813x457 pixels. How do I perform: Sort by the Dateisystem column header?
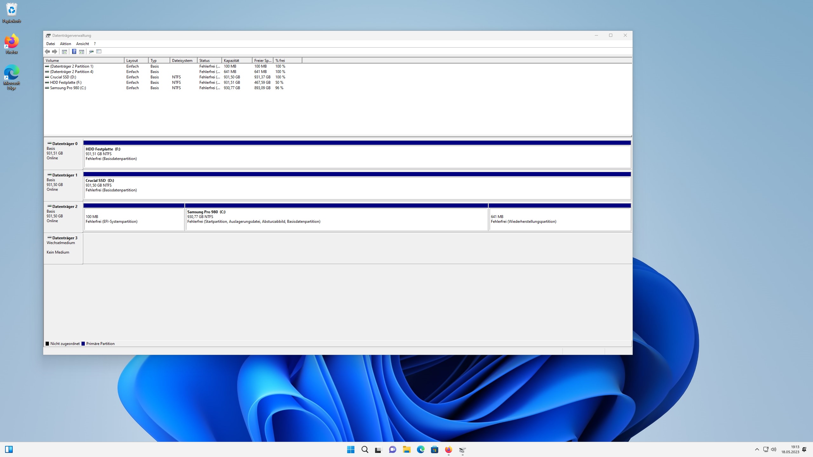click(184, 60)
